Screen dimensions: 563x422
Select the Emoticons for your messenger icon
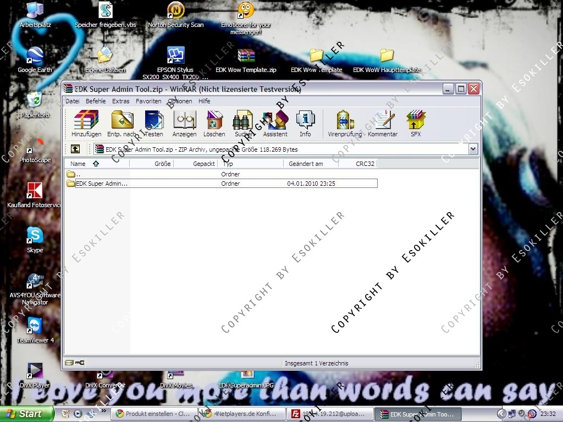pos(246,18)
